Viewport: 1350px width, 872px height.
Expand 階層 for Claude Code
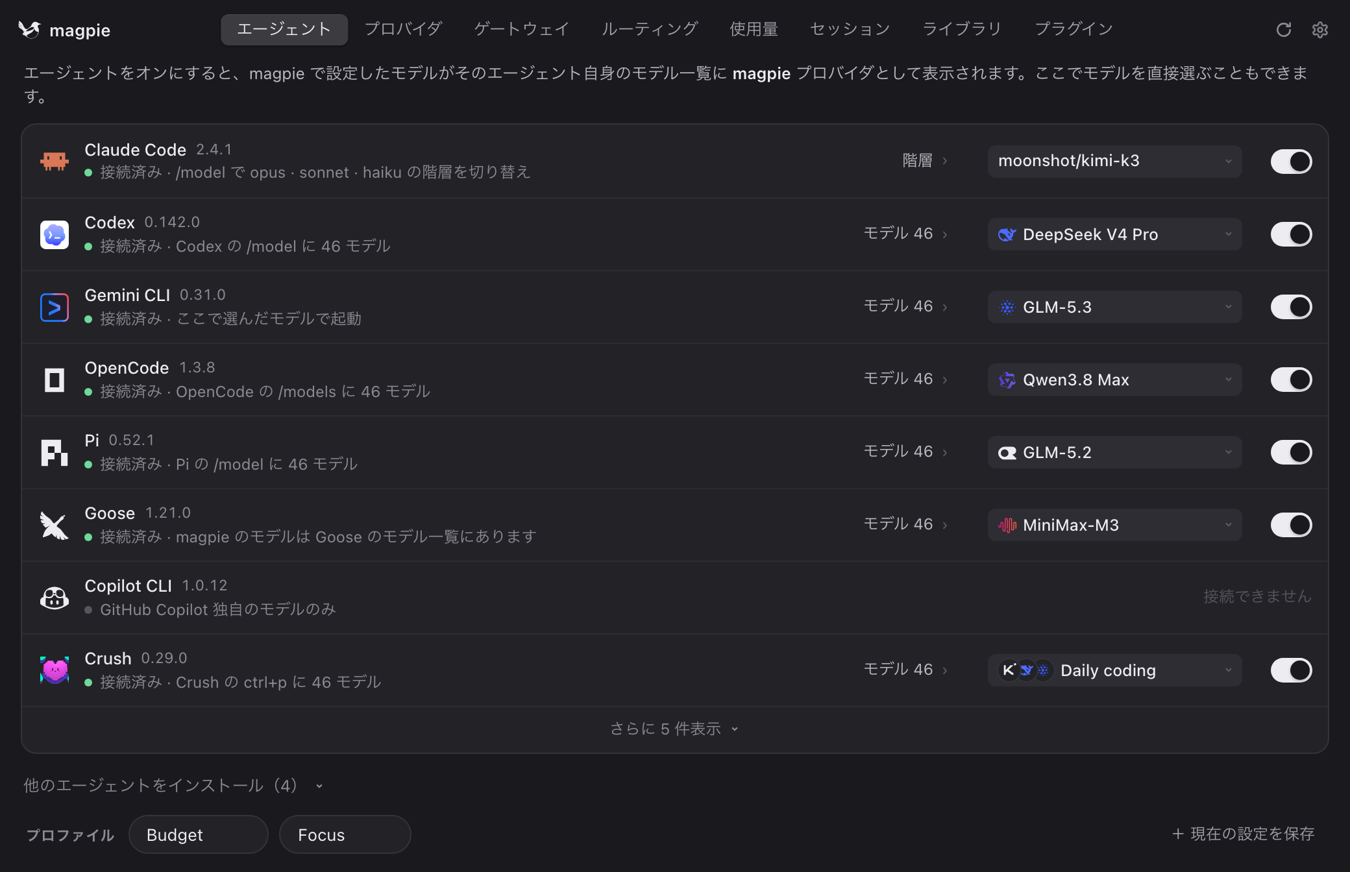click(925, 161)
